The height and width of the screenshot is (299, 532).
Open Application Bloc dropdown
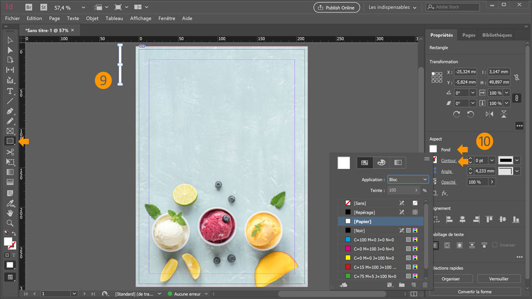point(408,179)
